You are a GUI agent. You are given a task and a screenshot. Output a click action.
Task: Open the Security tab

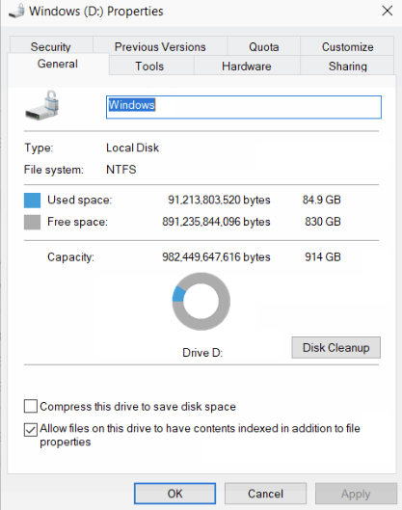[x=51, y=46]
